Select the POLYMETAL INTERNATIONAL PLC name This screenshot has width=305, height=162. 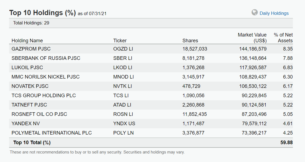[x=52, y=133]
